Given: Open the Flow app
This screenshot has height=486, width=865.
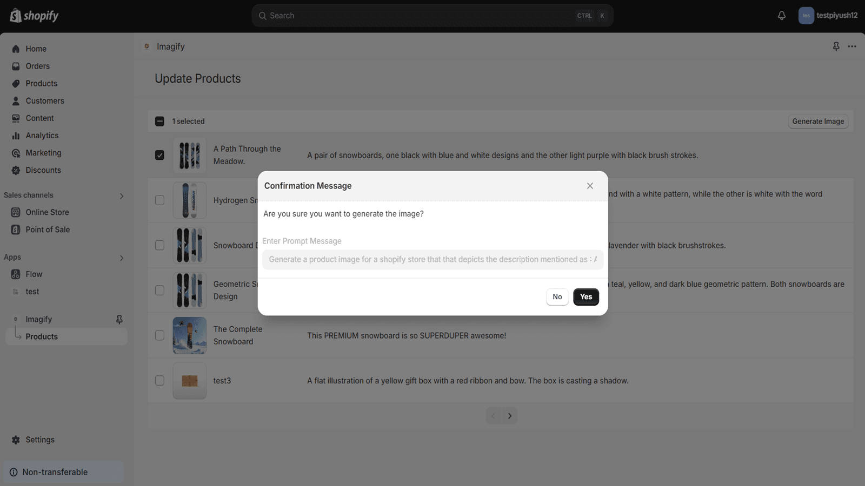Looking at the screenshot, I should [34, 274].
